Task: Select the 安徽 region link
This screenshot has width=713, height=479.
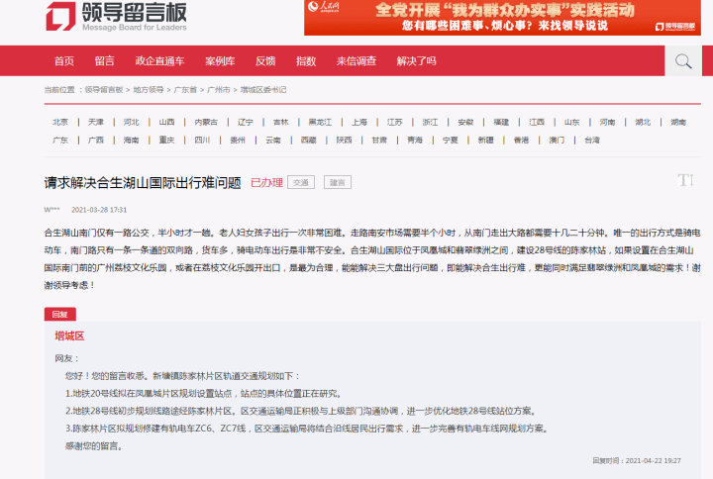Action: [465, 123]
